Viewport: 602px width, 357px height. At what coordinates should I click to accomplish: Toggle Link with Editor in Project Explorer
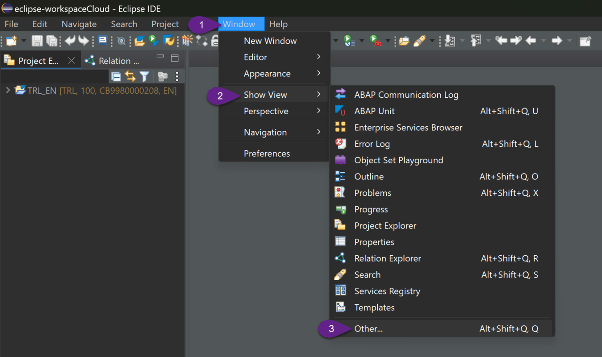point(130,77)
